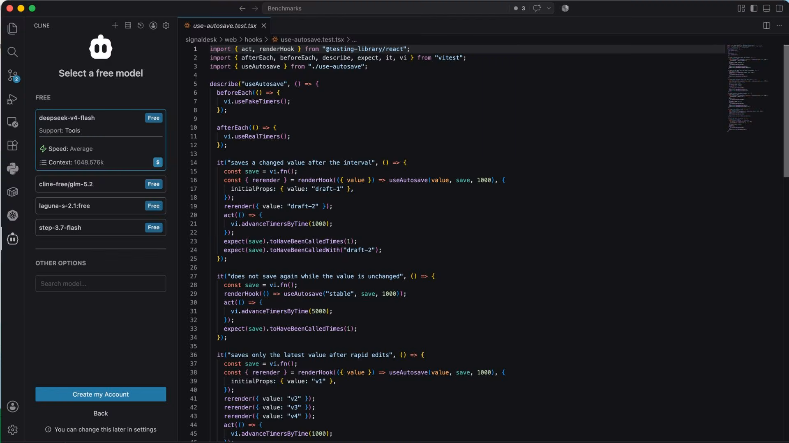Open Cline MCP servers icon
789x443 pixels.
(128, 25)
